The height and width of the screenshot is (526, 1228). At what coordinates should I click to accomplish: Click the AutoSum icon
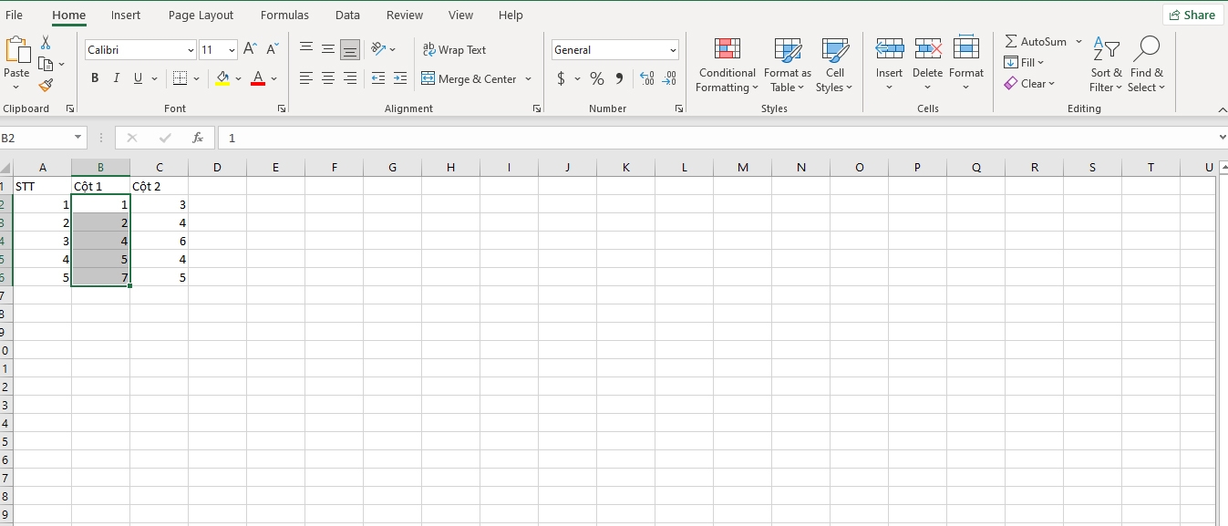pos(1012,41)
